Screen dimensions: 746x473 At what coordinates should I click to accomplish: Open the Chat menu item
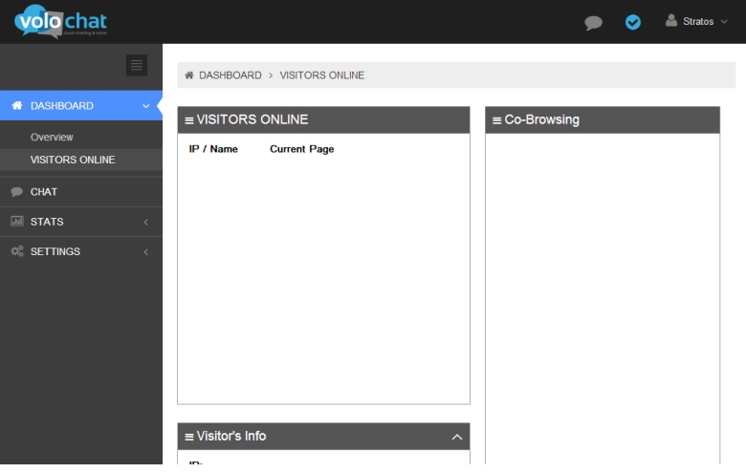pos(44,192)
